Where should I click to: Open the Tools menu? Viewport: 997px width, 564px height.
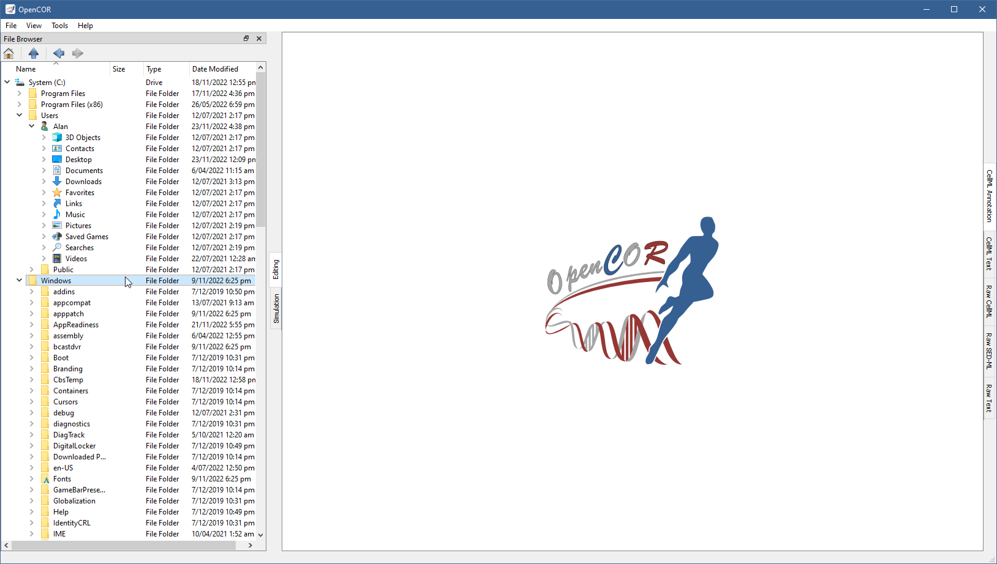coord(59,26)
